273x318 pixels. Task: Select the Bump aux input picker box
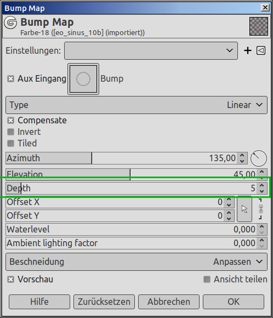(x=83, y=79)
